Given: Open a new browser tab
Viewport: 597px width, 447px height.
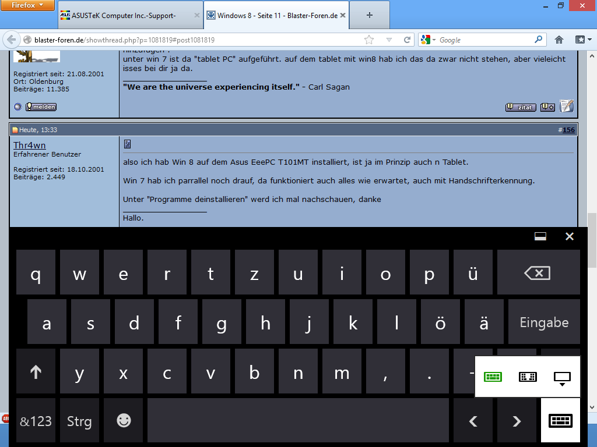Looking at the screenshot, I should tap(370, 16).
